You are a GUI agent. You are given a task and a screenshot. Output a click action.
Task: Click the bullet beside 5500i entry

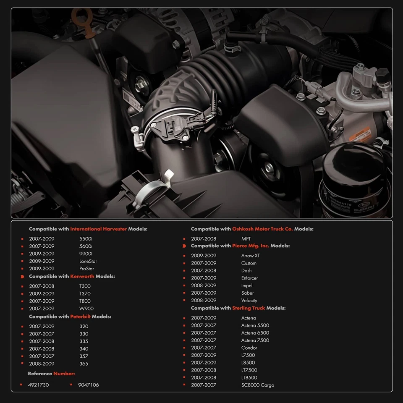click(x=22, y=238)
